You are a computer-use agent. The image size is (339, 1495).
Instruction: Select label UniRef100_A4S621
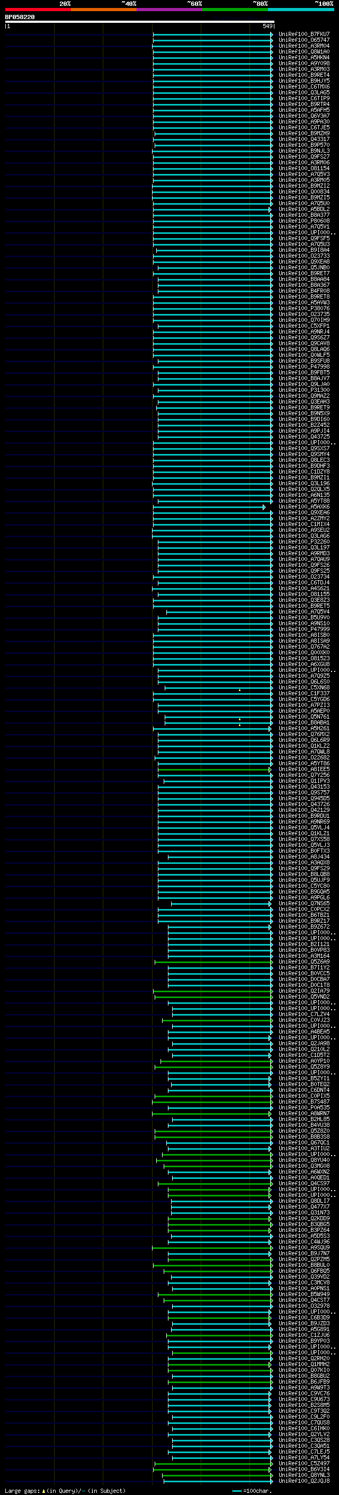click(304, 589)
